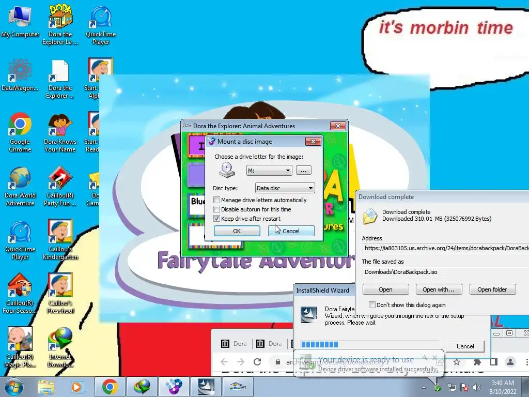
Task: Close the Mount a disc image dialog
Action: (313, 142)
